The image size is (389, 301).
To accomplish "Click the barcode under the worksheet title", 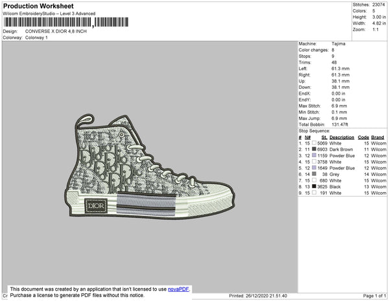I will [66, 22].
